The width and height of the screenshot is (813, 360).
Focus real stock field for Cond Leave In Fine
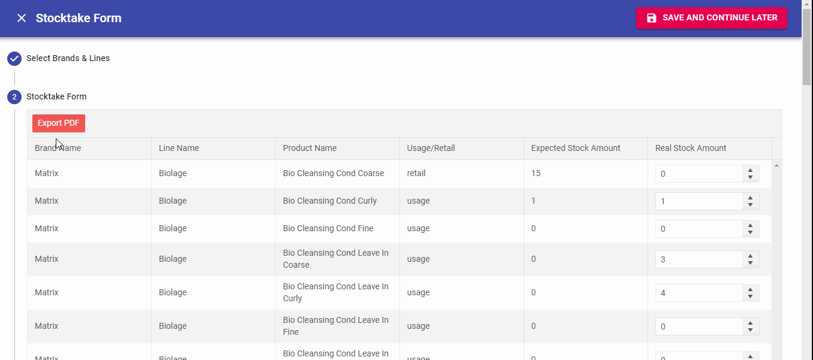699,326
